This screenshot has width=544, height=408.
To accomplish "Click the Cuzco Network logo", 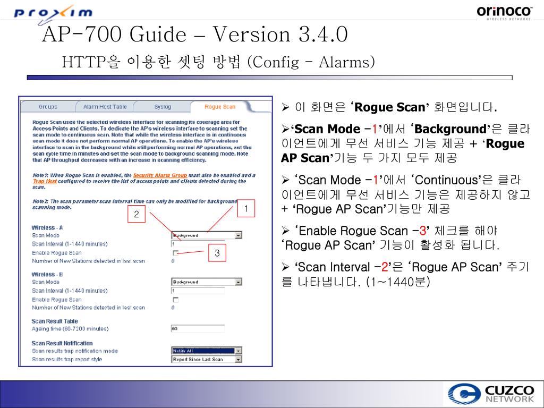I will (491, 394).
